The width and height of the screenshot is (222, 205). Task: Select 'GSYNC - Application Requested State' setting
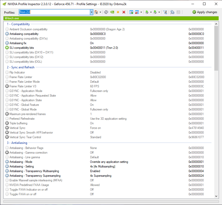tap(109, 96)
